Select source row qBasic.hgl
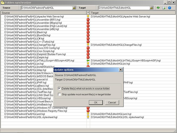 [x=27, y=86]
